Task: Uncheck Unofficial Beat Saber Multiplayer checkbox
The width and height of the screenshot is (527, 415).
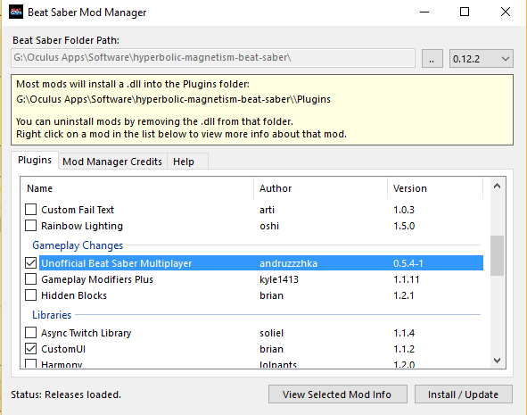Action: [x=31, y=263]
